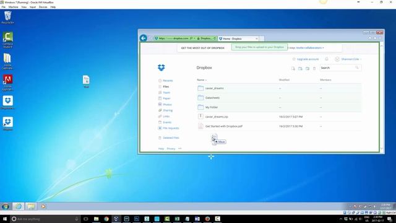Open Team in the Dropbox sidebar

164,92
